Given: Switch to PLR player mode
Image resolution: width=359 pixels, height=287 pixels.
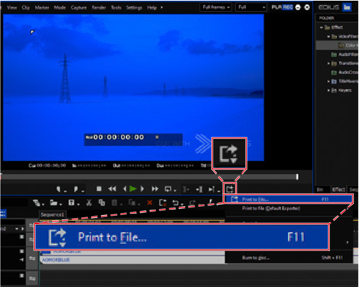Looking at the screenshot, I should point(277,7).
